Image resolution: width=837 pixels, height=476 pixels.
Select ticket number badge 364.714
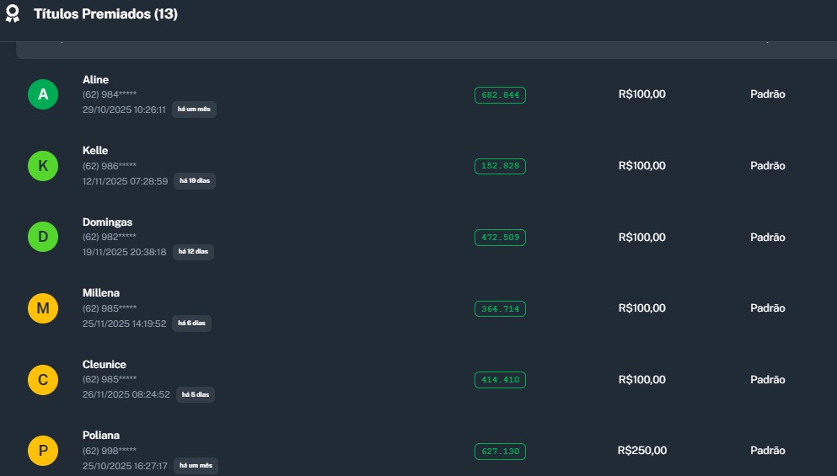500,309
